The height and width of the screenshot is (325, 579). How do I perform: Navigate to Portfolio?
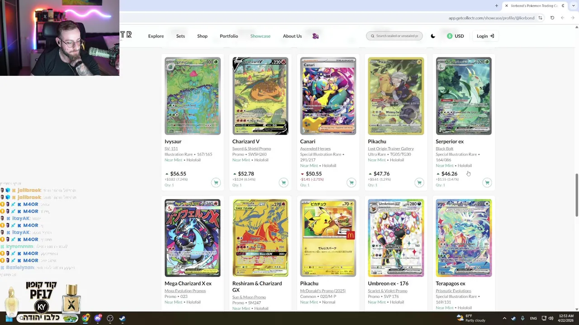click(x=229, y=36)
